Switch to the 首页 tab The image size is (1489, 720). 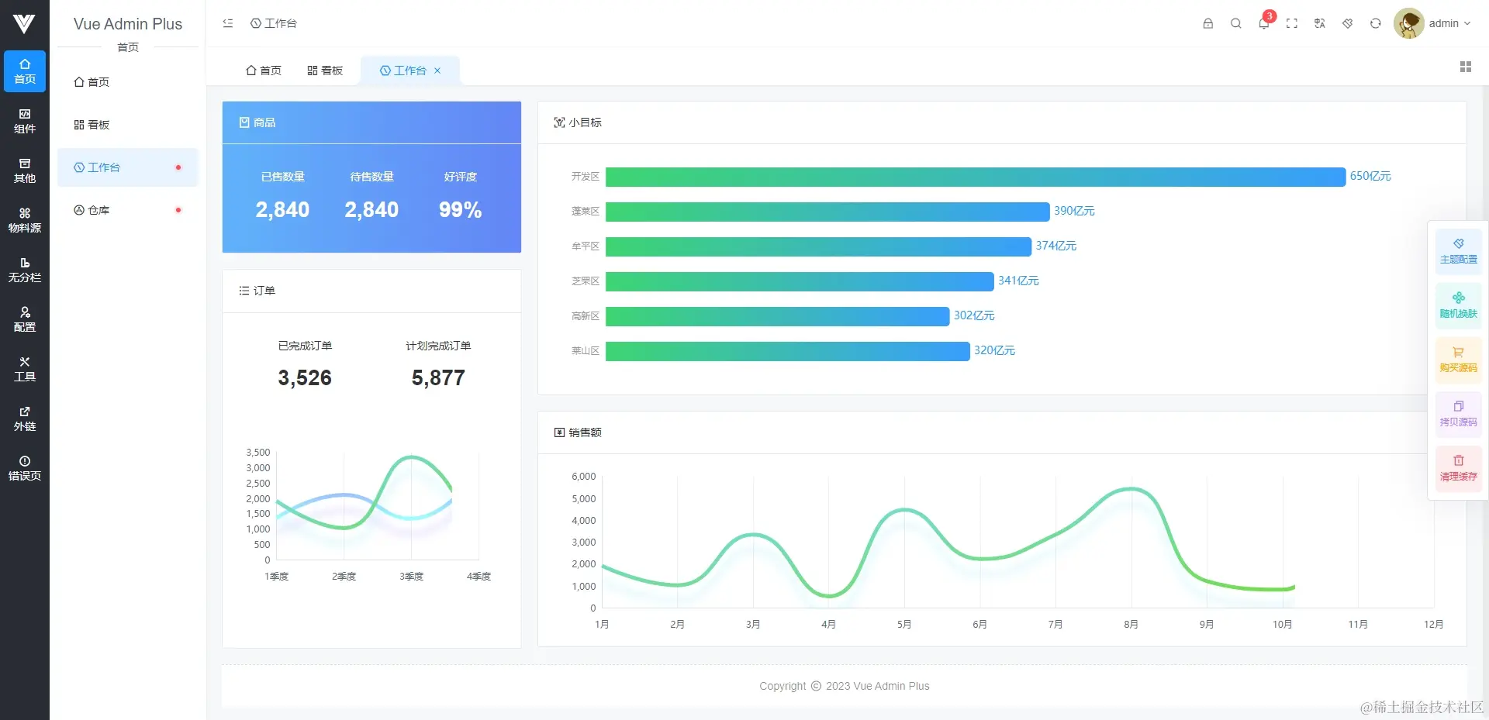tap(264, 71)
